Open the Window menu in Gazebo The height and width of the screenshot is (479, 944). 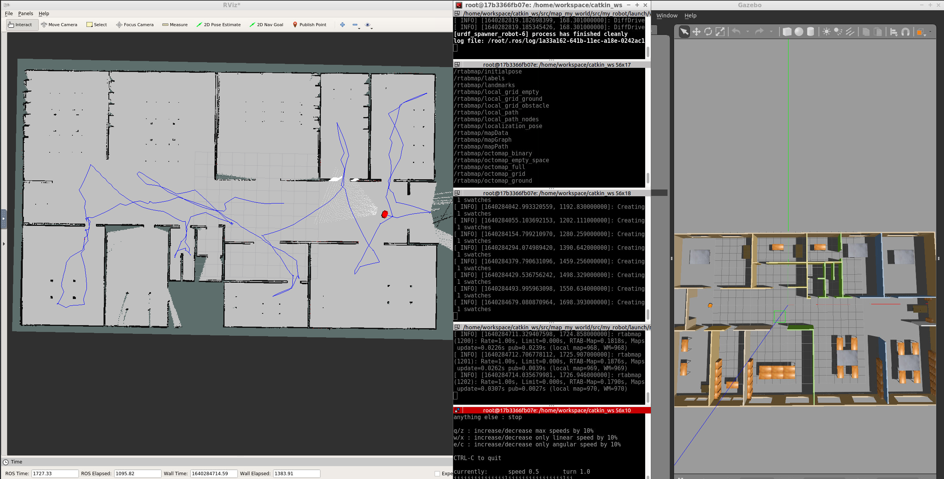[667, 16]
